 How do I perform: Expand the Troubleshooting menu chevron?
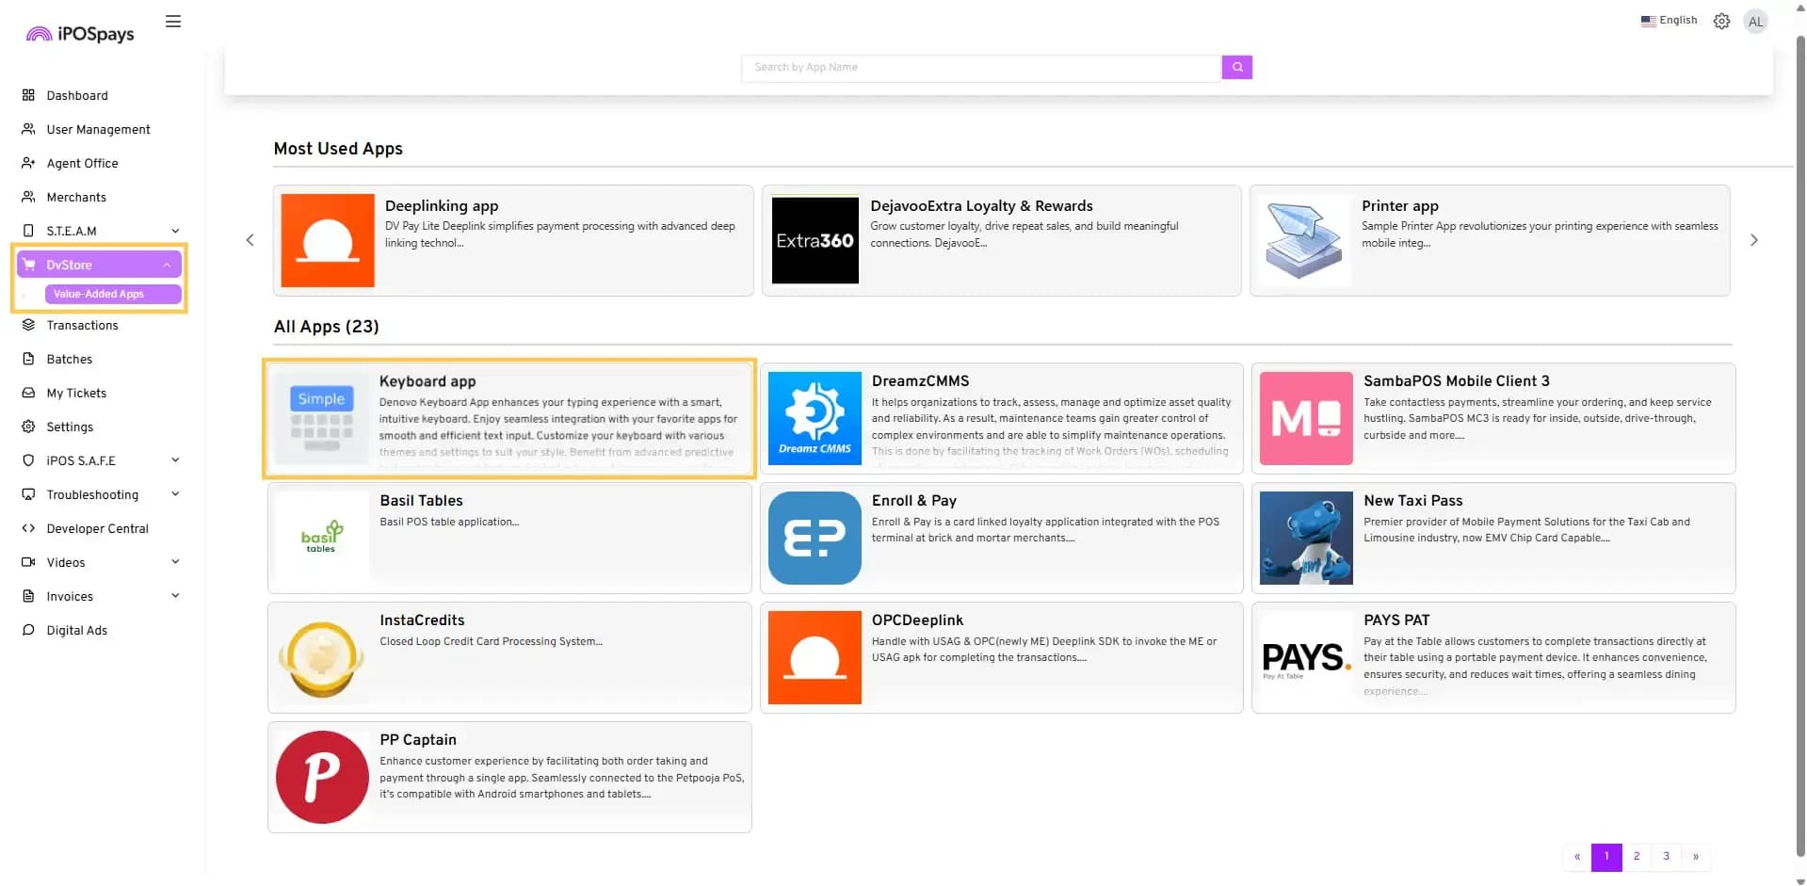pos(175,494)
